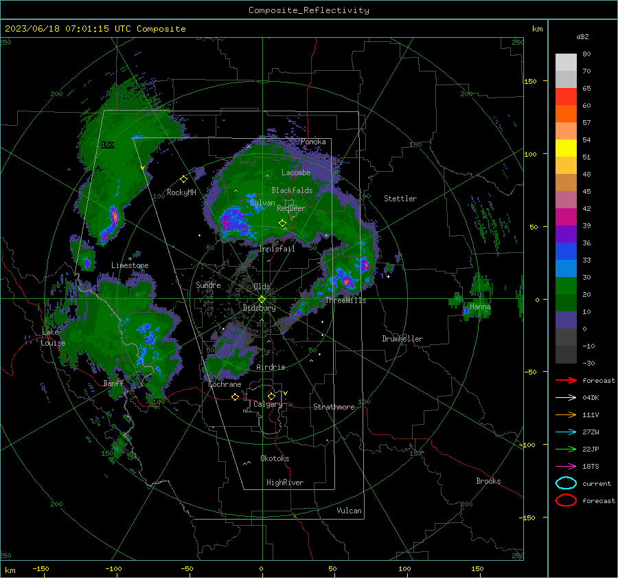Click the Stettler label
This screenshot has width=618, height=578.
click(x=400, y=199)
